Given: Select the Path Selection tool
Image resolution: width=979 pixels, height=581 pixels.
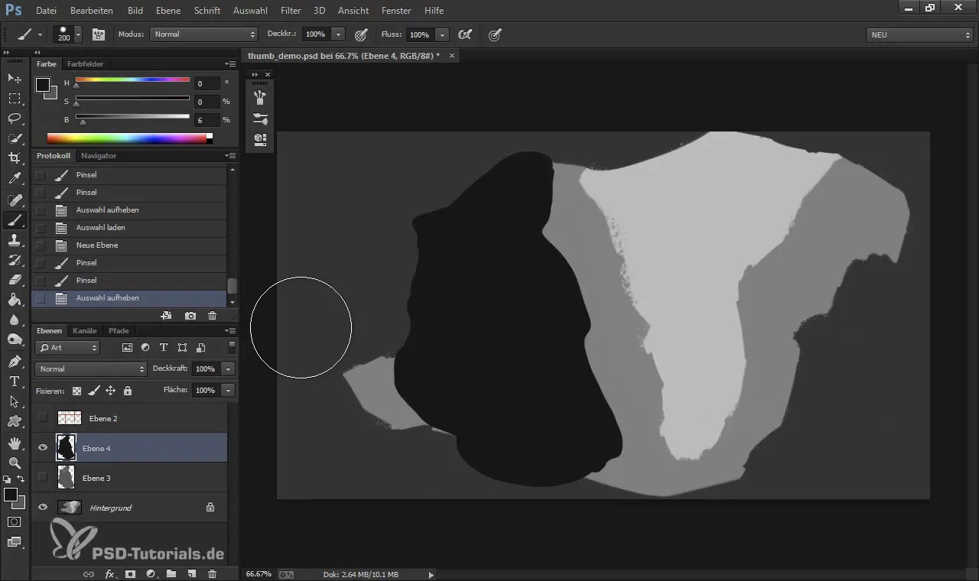Looking at the screenshot, I should pyautogui.click(x=15, y=401).
